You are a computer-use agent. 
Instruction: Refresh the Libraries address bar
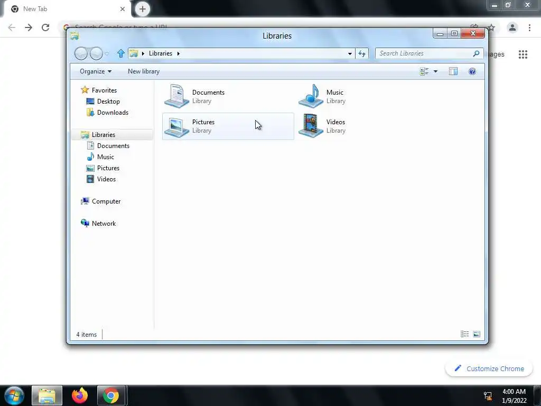[362, 53]
